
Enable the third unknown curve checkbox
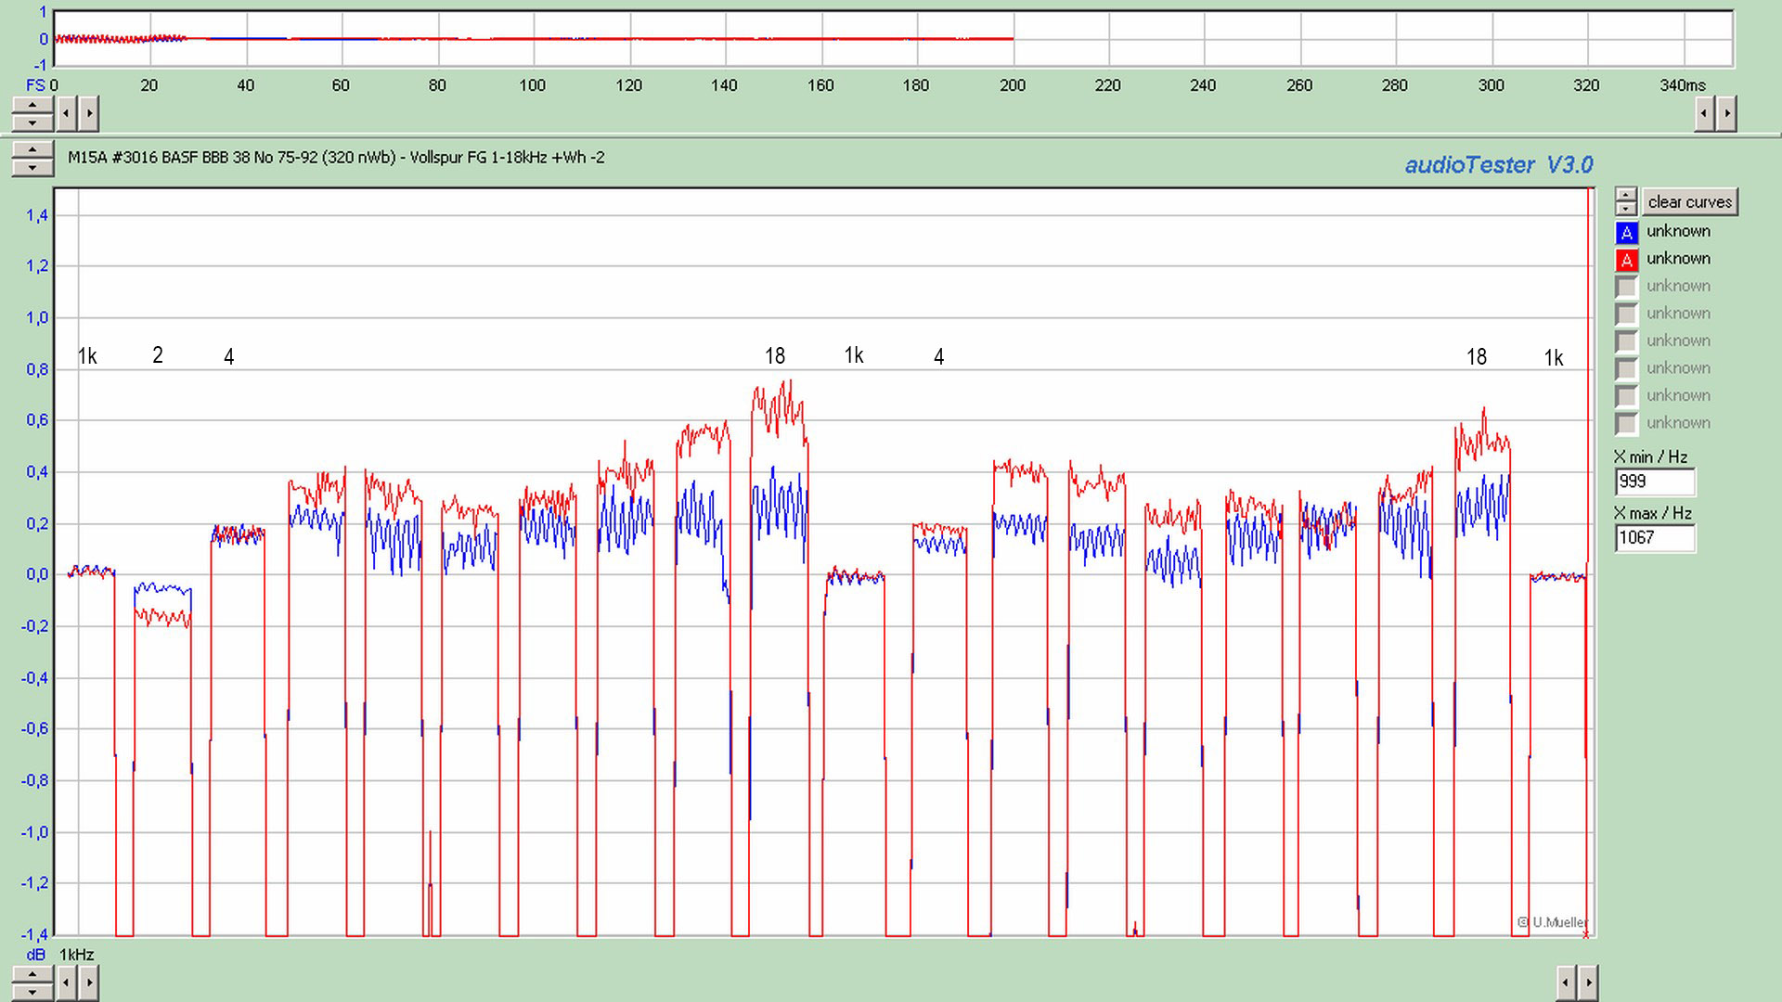[1626, 287]
